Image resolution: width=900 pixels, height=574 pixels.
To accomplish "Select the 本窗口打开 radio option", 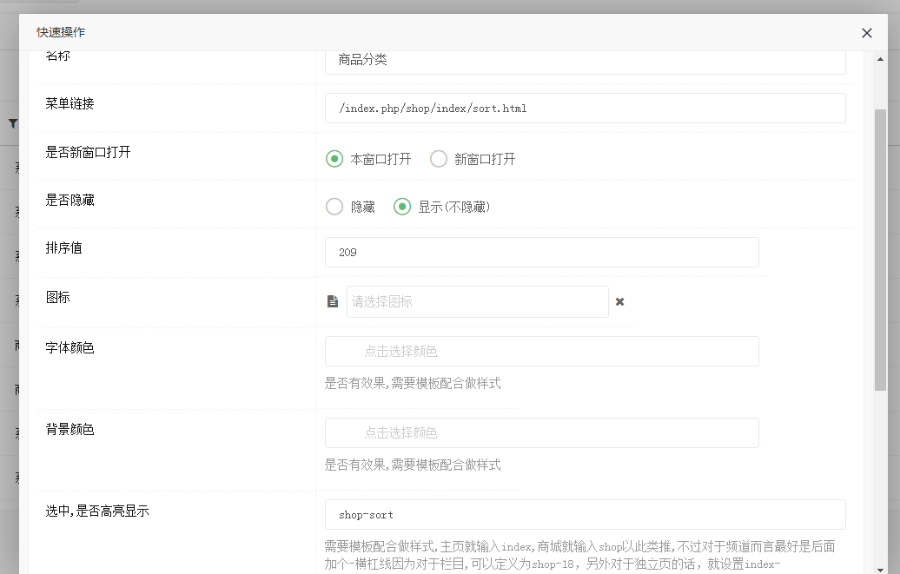I will pos(334,159).
